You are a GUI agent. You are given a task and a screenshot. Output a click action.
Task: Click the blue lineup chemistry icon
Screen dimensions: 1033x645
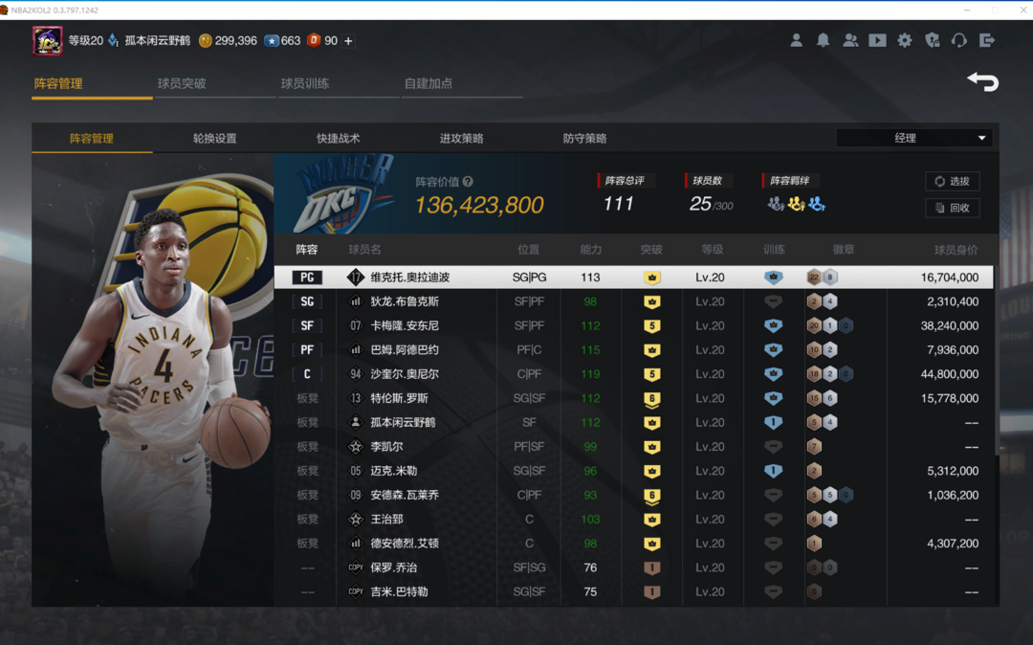pos(817,204)
